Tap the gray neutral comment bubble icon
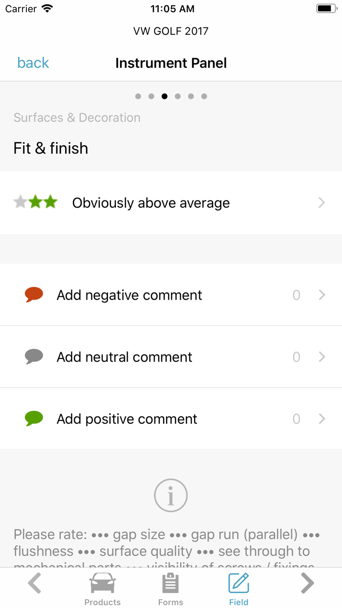The height and width of the screenshot is (608, 342). point(34,357)
